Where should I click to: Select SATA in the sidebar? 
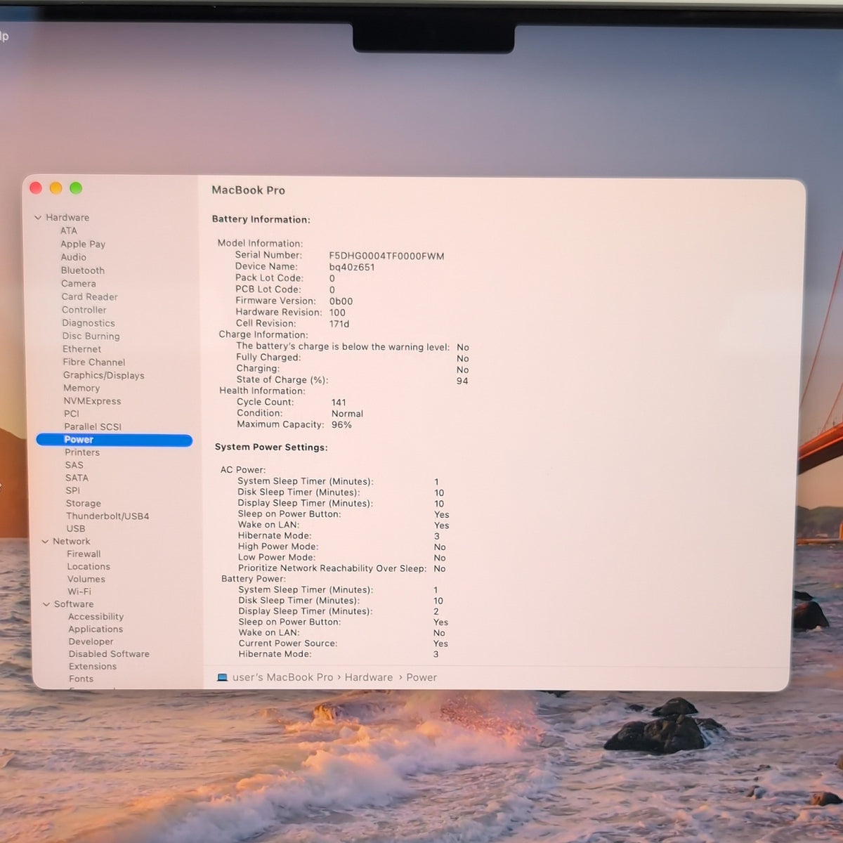pos(77,478)
